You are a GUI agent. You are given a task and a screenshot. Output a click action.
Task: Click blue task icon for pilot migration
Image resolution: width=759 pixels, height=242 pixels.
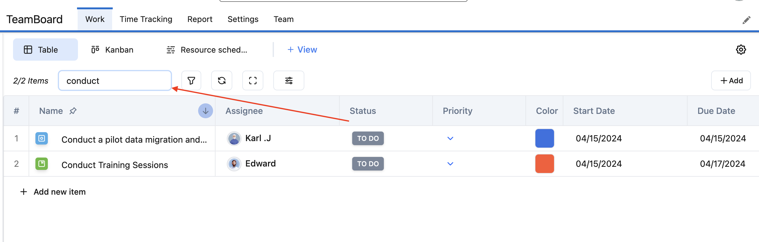point(42,138)
